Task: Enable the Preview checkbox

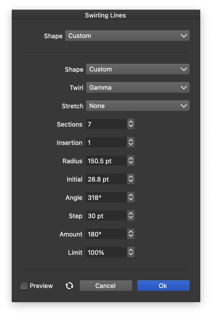Action: tap(24, 286)
